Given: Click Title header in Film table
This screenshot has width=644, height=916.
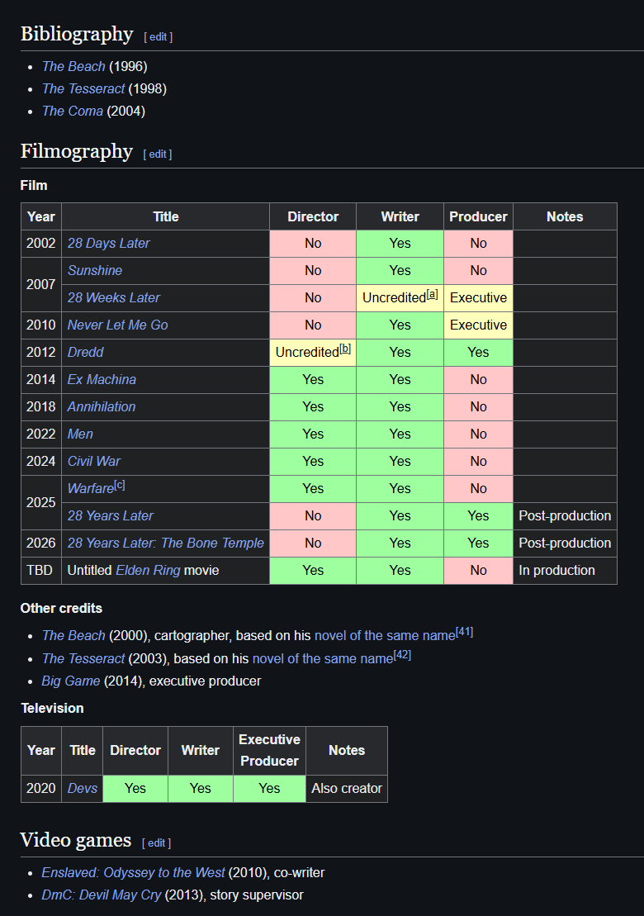Looking at the screenshot, I should coord(166,216).
